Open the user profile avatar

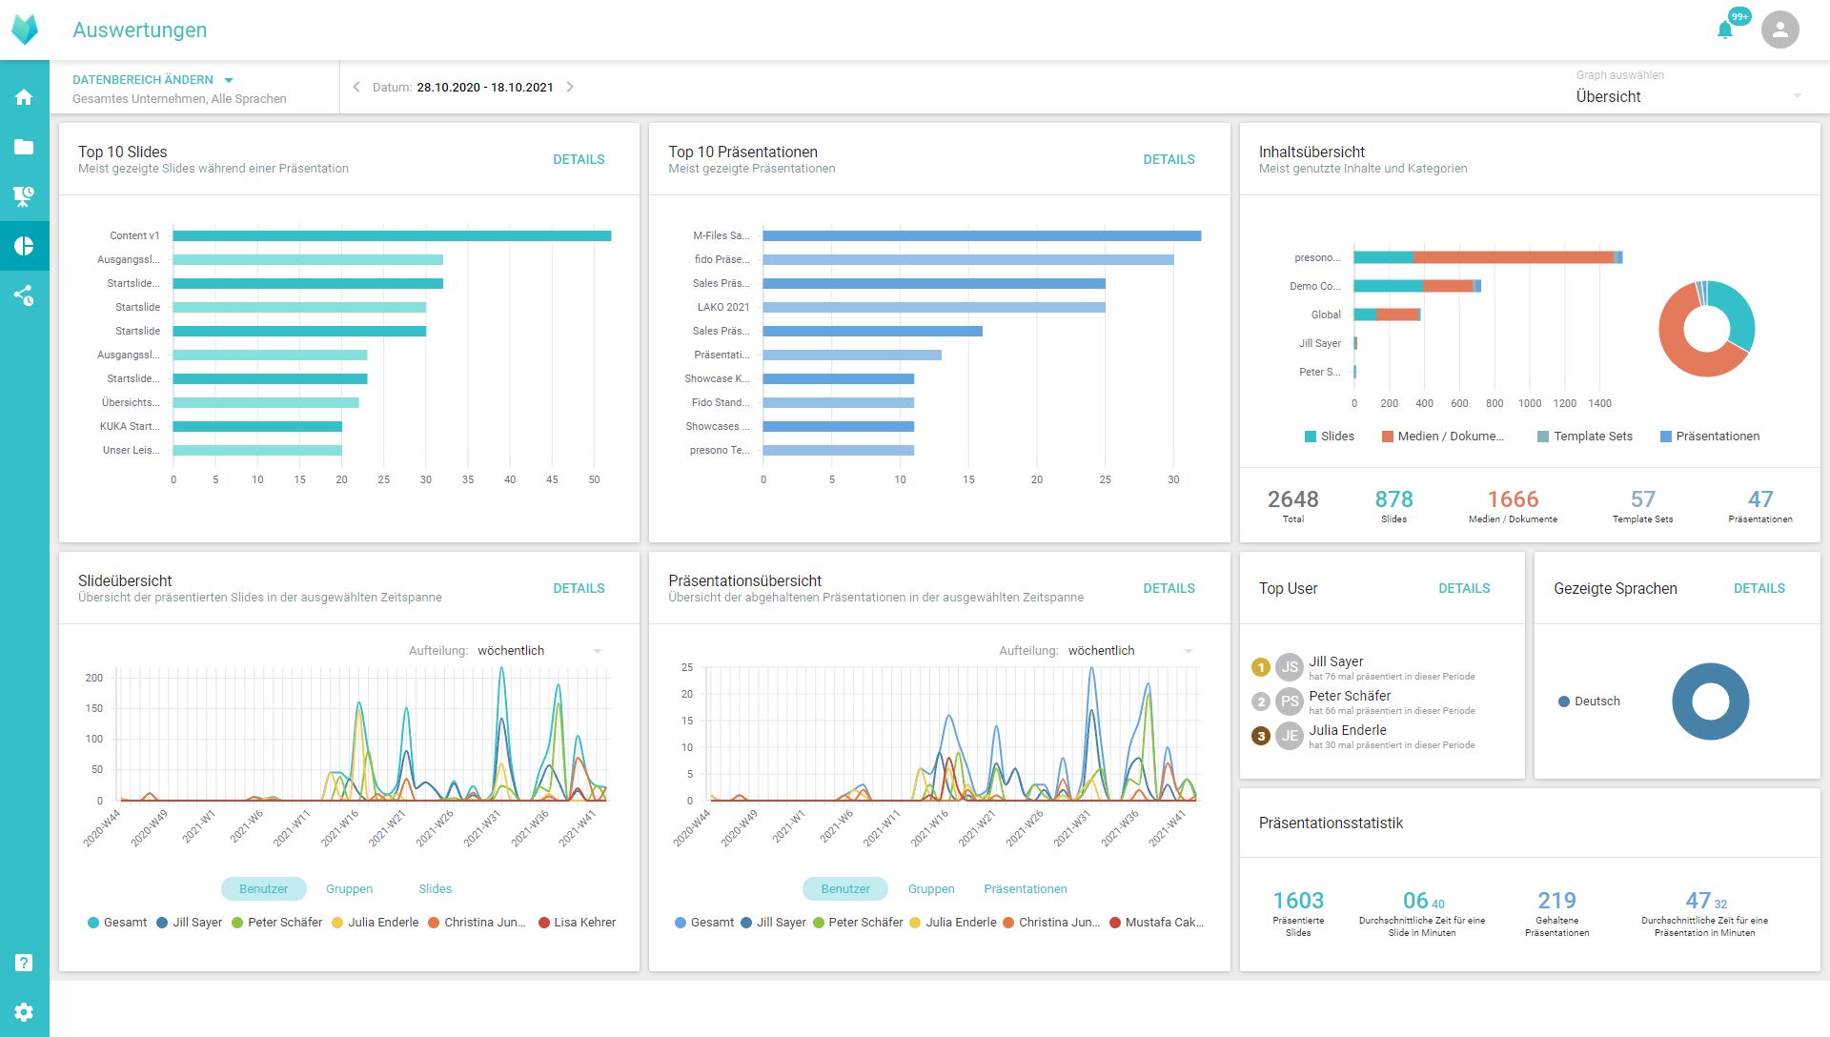(1779, 30)
